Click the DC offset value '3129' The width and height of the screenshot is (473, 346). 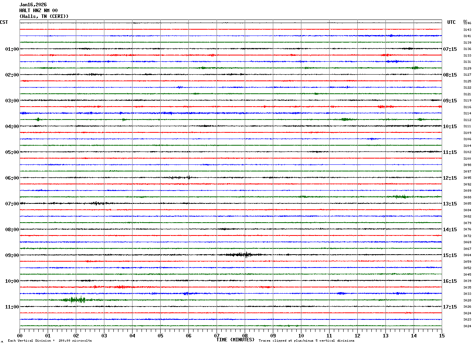(x=467, y=68)
